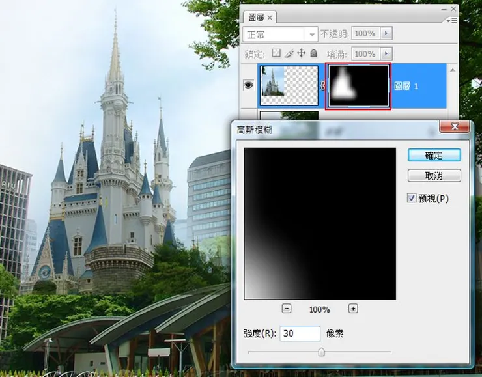Image resolution: width=482 pixels, height=377 pixels.
Task: Open the 填滿 fill slider arrow
Action: click(x=386, y=53)
